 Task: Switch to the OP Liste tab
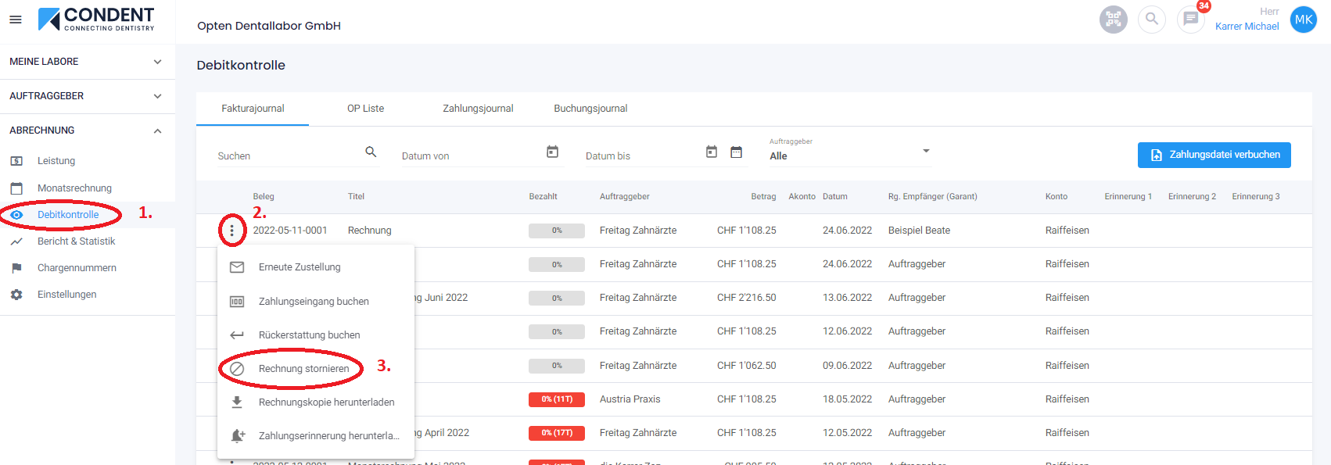coord(365,109)
